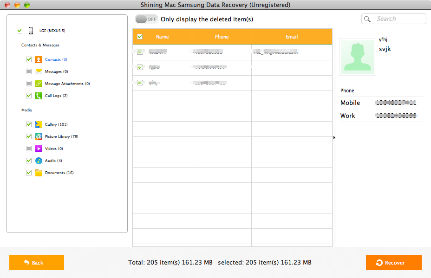Click the green Call Logs phone icon
431x278 pixels.
39,96
